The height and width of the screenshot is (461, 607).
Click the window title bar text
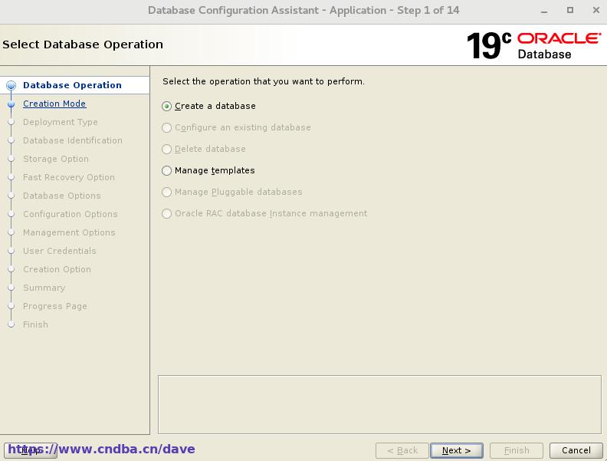(x=303, y=11)
